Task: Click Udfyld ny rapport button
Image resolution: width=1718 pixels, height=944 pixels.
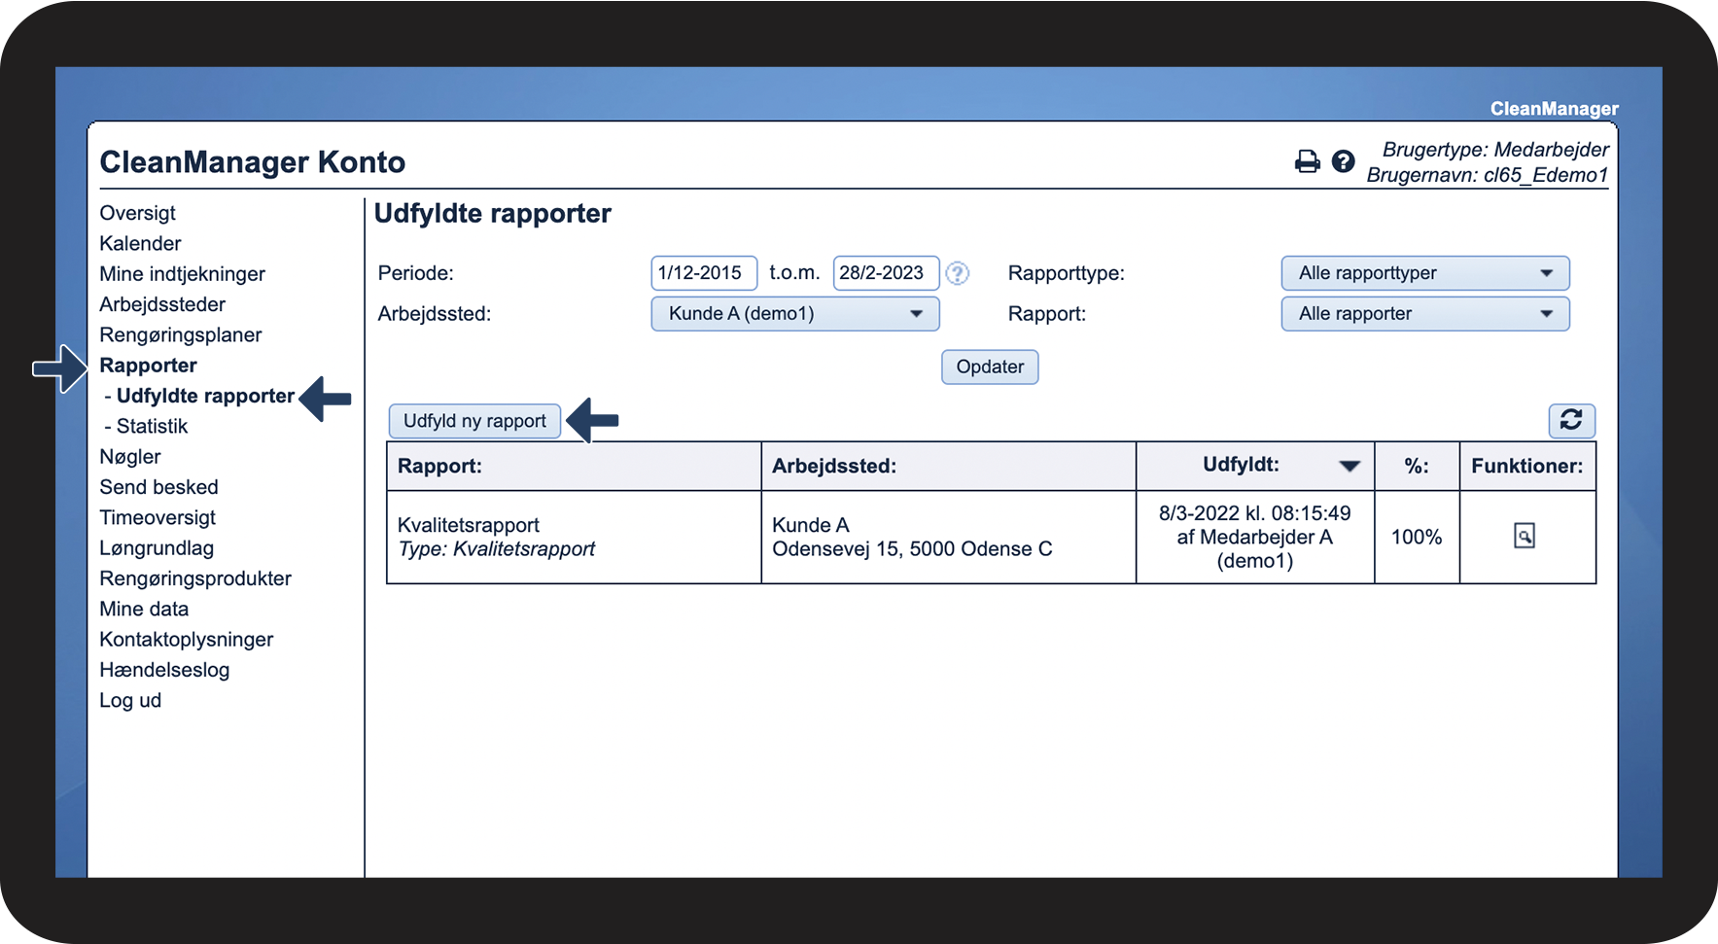Action: pyautogui.click(x=474, y=421)
